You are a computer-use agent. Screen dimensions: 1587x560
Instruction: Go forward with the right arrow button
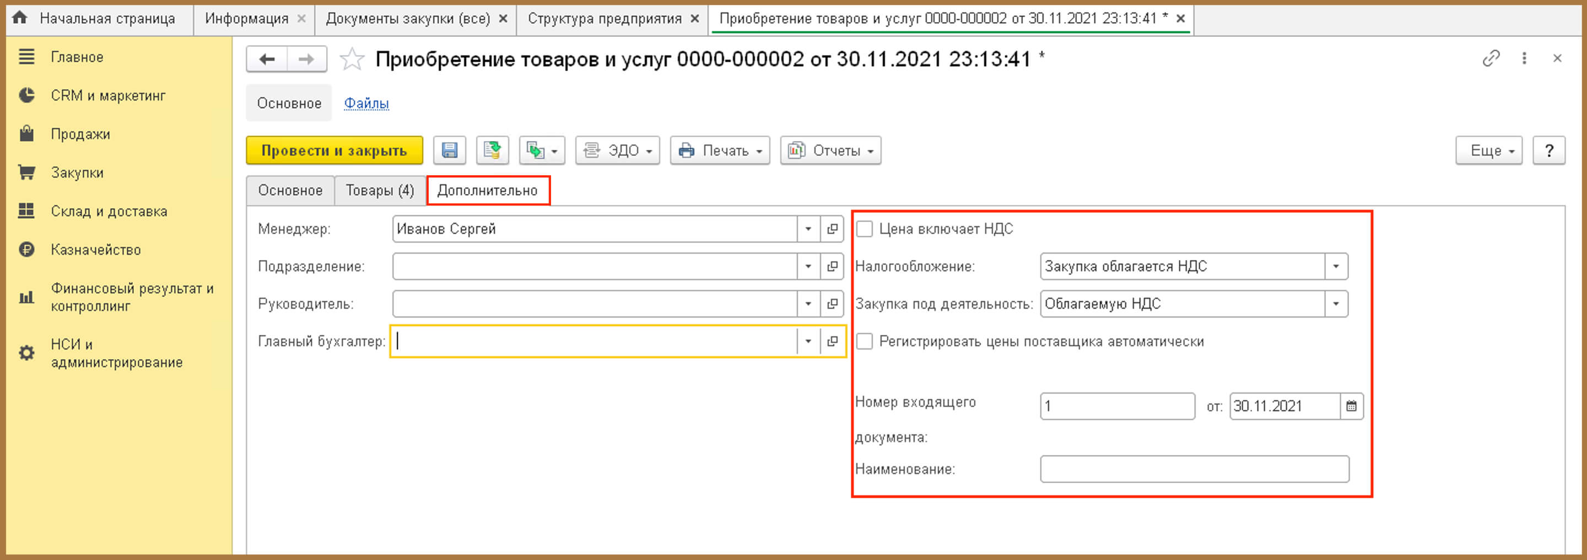(307, 59)
